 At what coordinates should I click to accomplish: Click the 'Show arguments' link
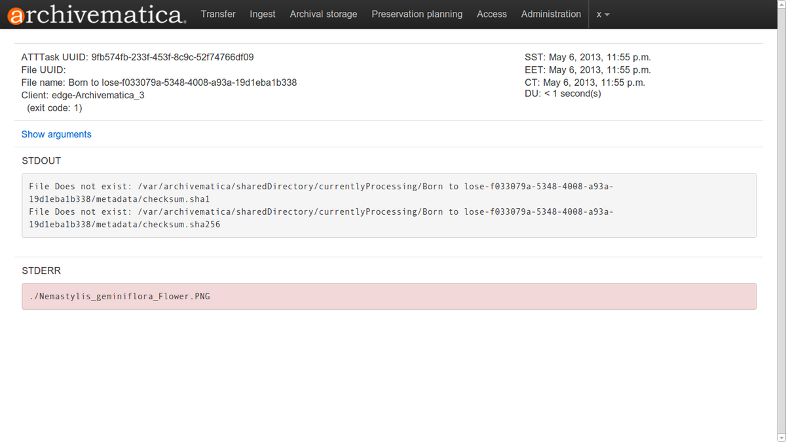pyautogui.click(x=56, y=134)
